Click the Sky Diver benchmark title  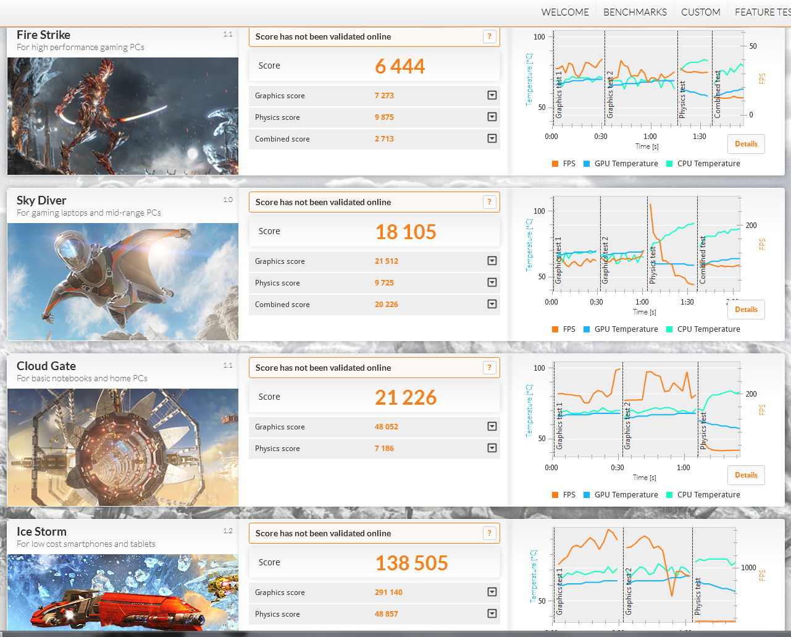(41, 200)
